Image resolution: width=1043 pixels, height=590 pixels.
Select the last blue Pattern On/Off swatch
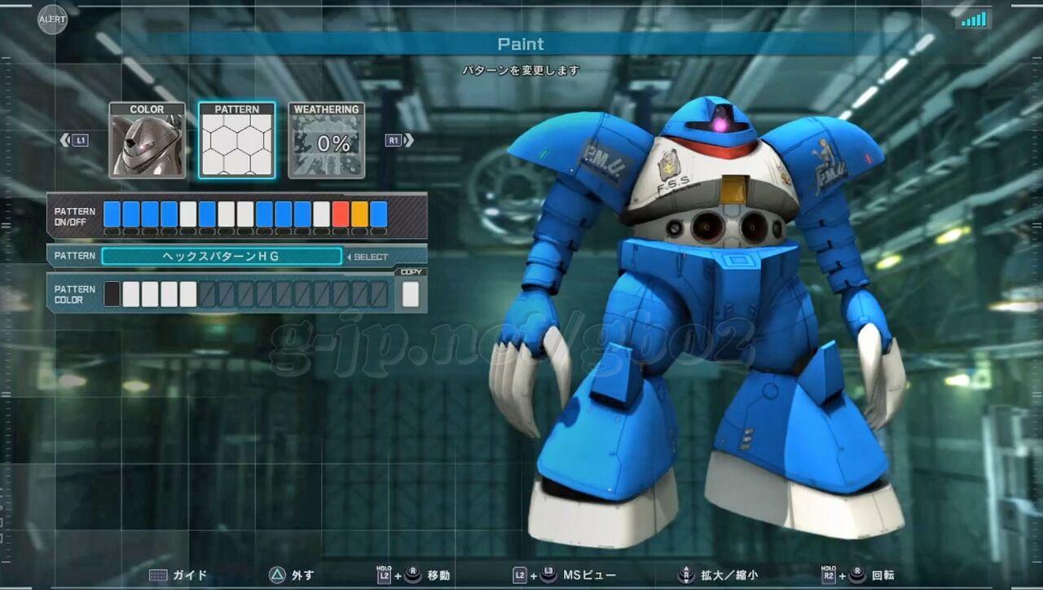click(x=379, y=214)
